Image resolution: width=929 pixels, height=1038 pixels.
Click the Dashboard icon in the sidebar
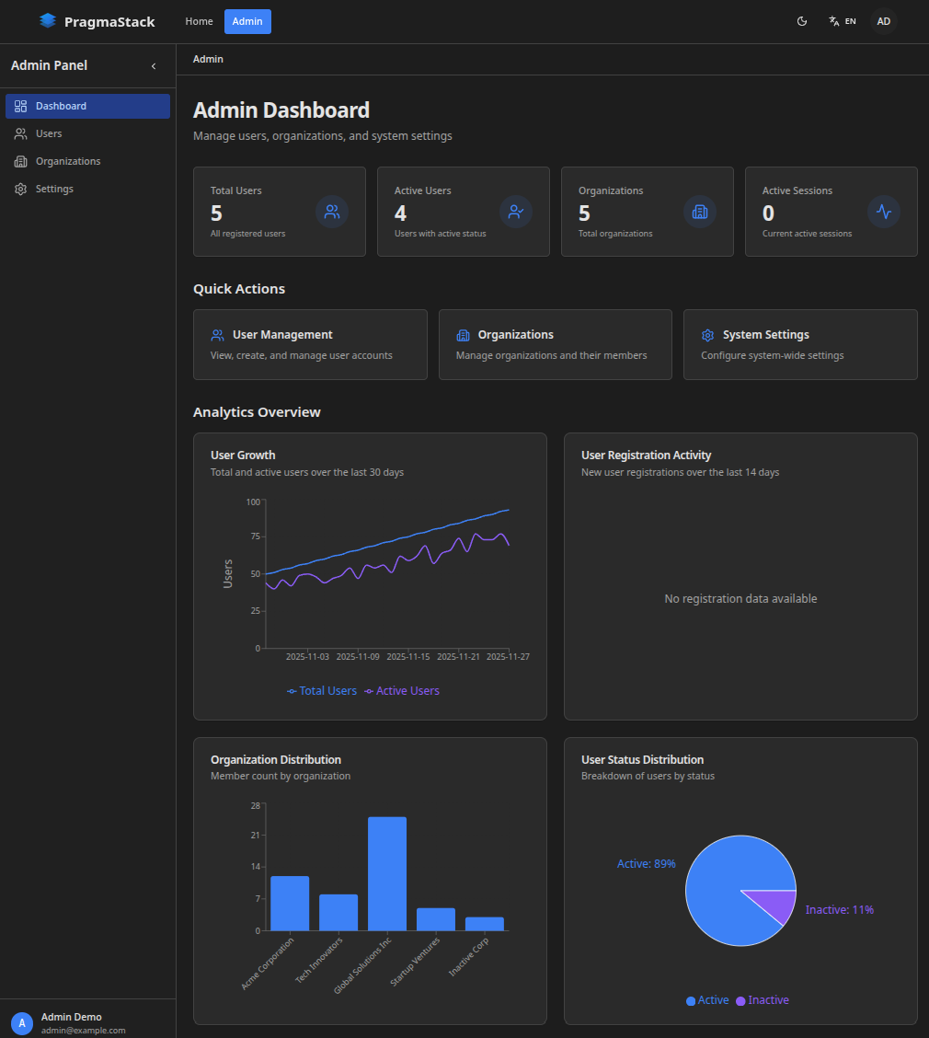(20, 106)
